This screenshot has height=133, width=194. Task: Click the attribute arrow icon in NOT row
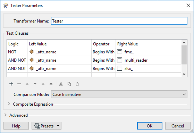pyautogui.click(x=32, y=52)
